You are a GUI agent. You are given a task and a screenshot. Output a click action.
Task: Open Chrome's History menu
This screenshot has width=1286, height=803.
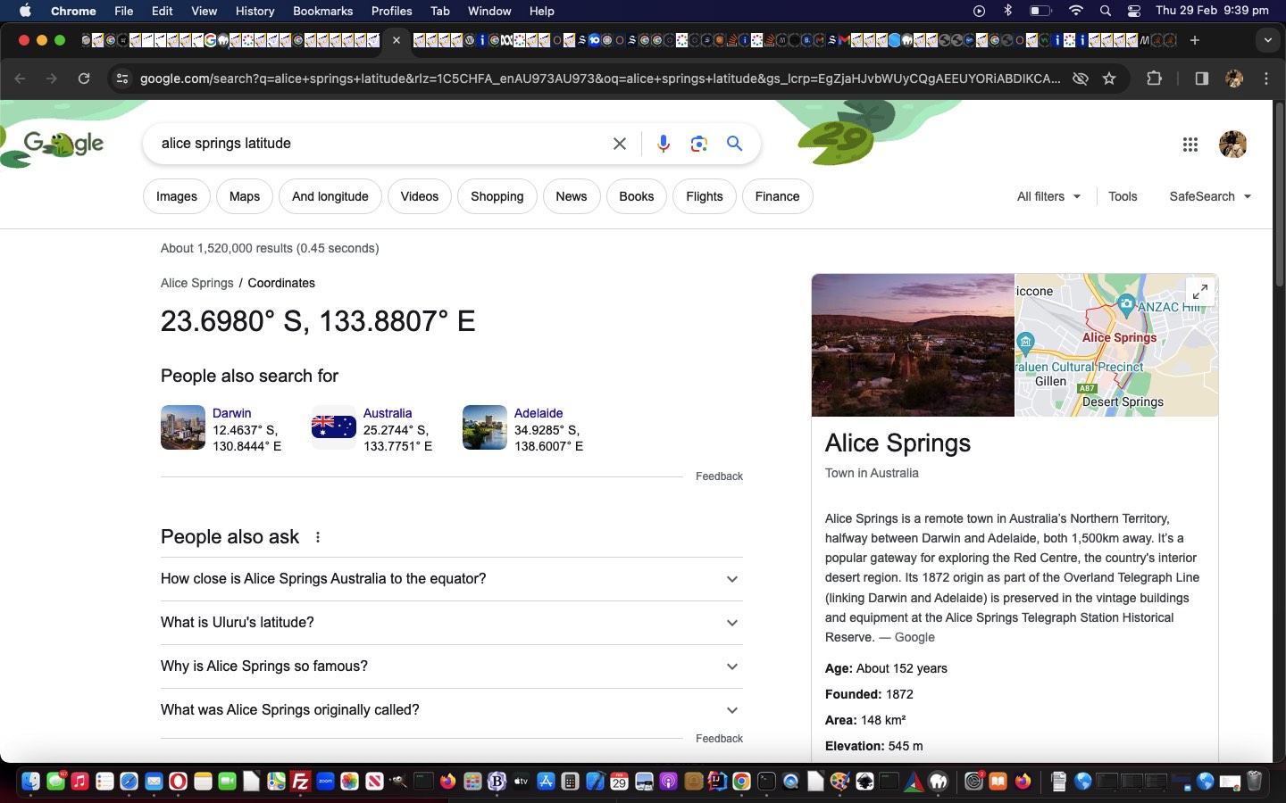255,11
